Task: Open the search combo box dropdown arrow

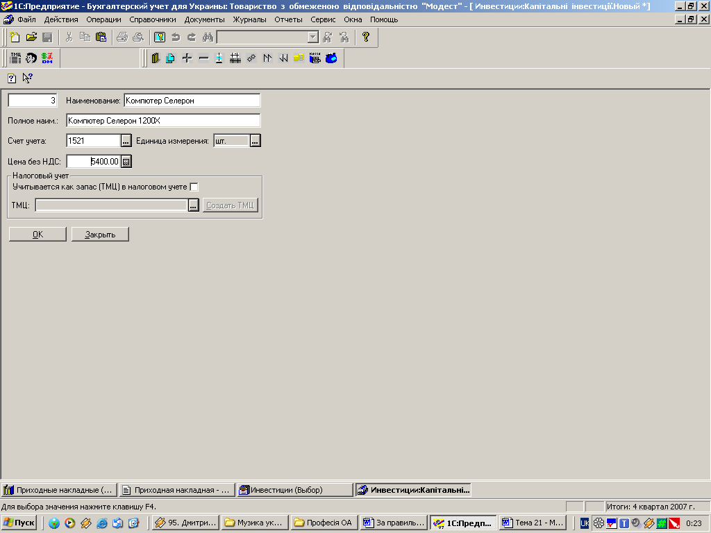Action: [x=313, y=37]
